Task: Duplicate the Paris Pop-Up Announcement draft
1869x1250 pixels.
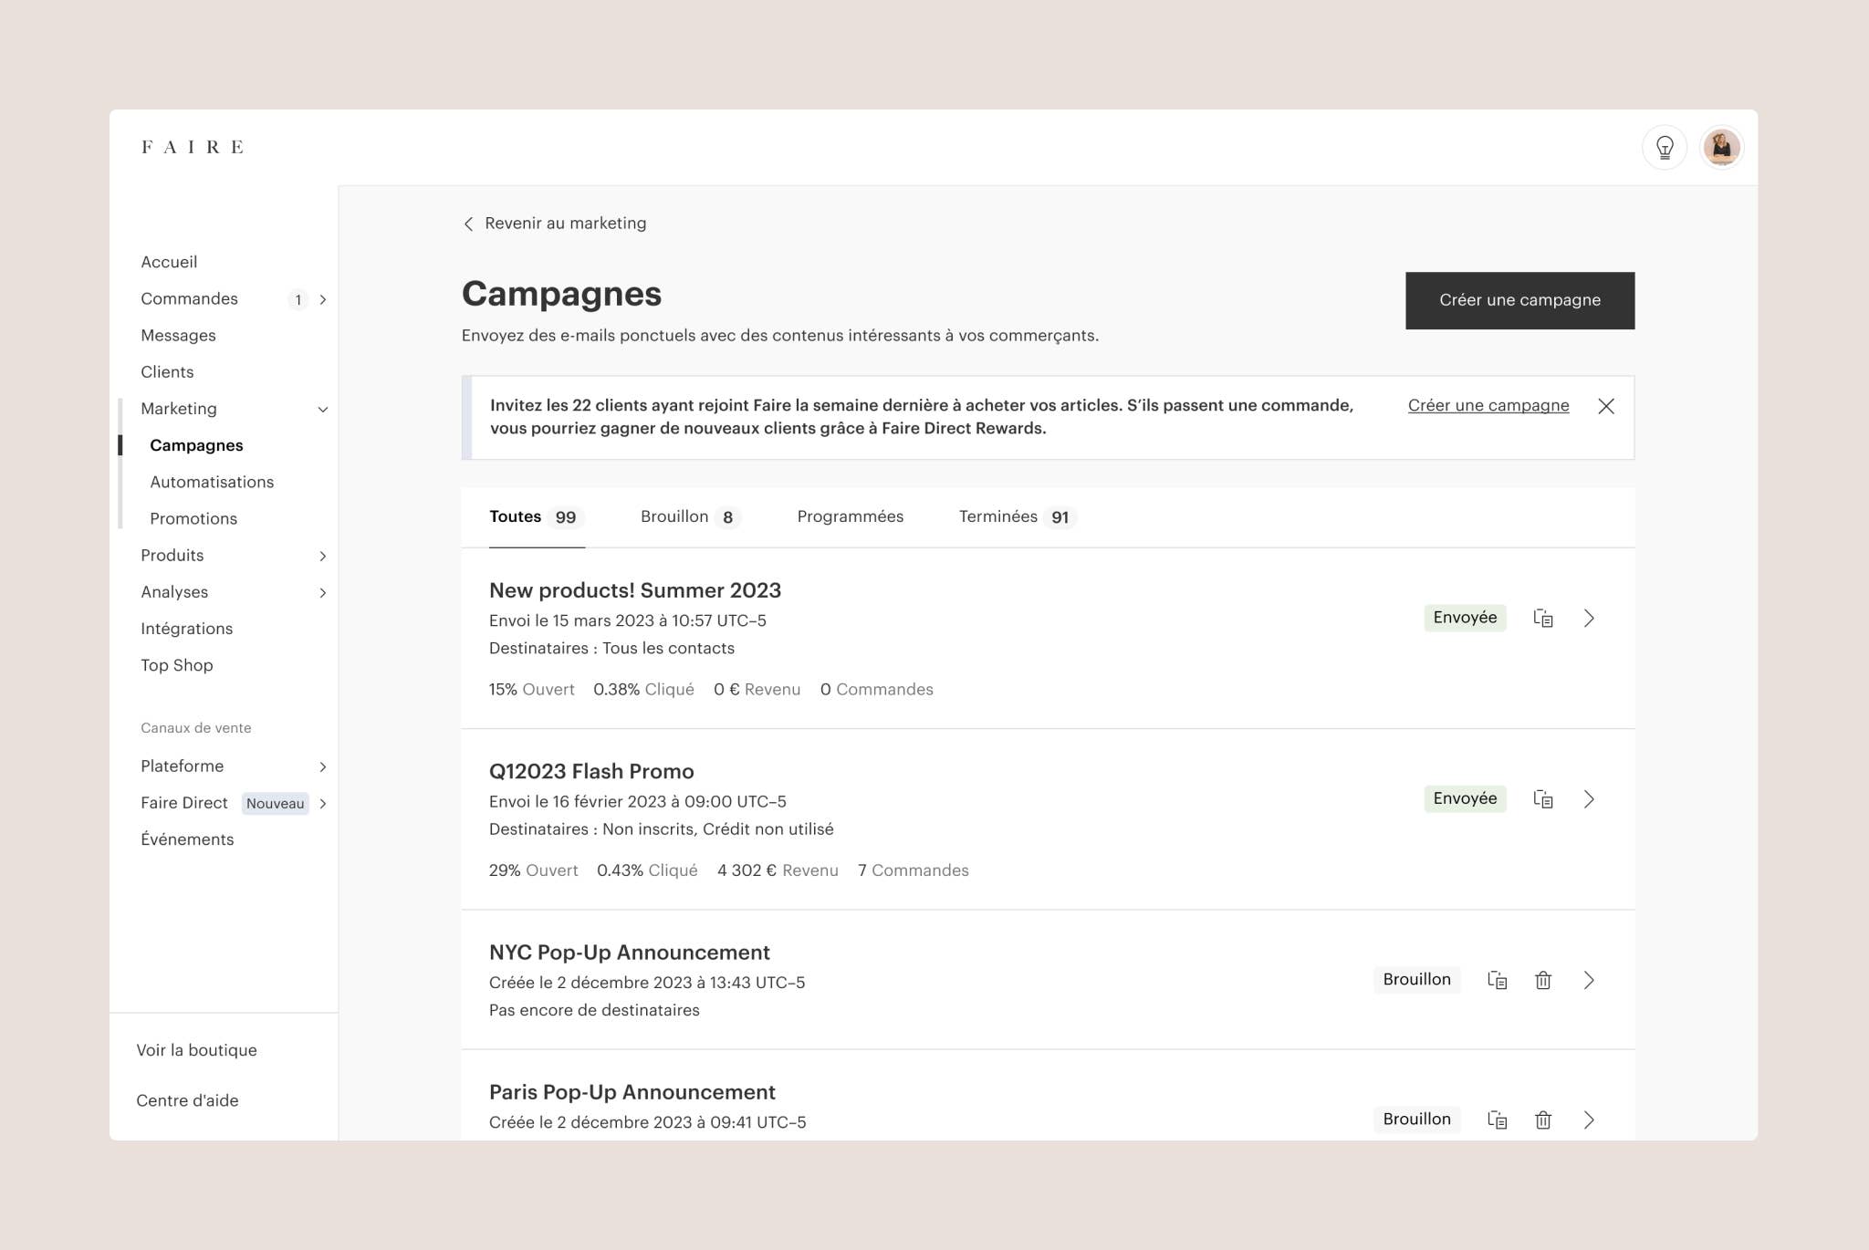Action: [1498, 1120]
